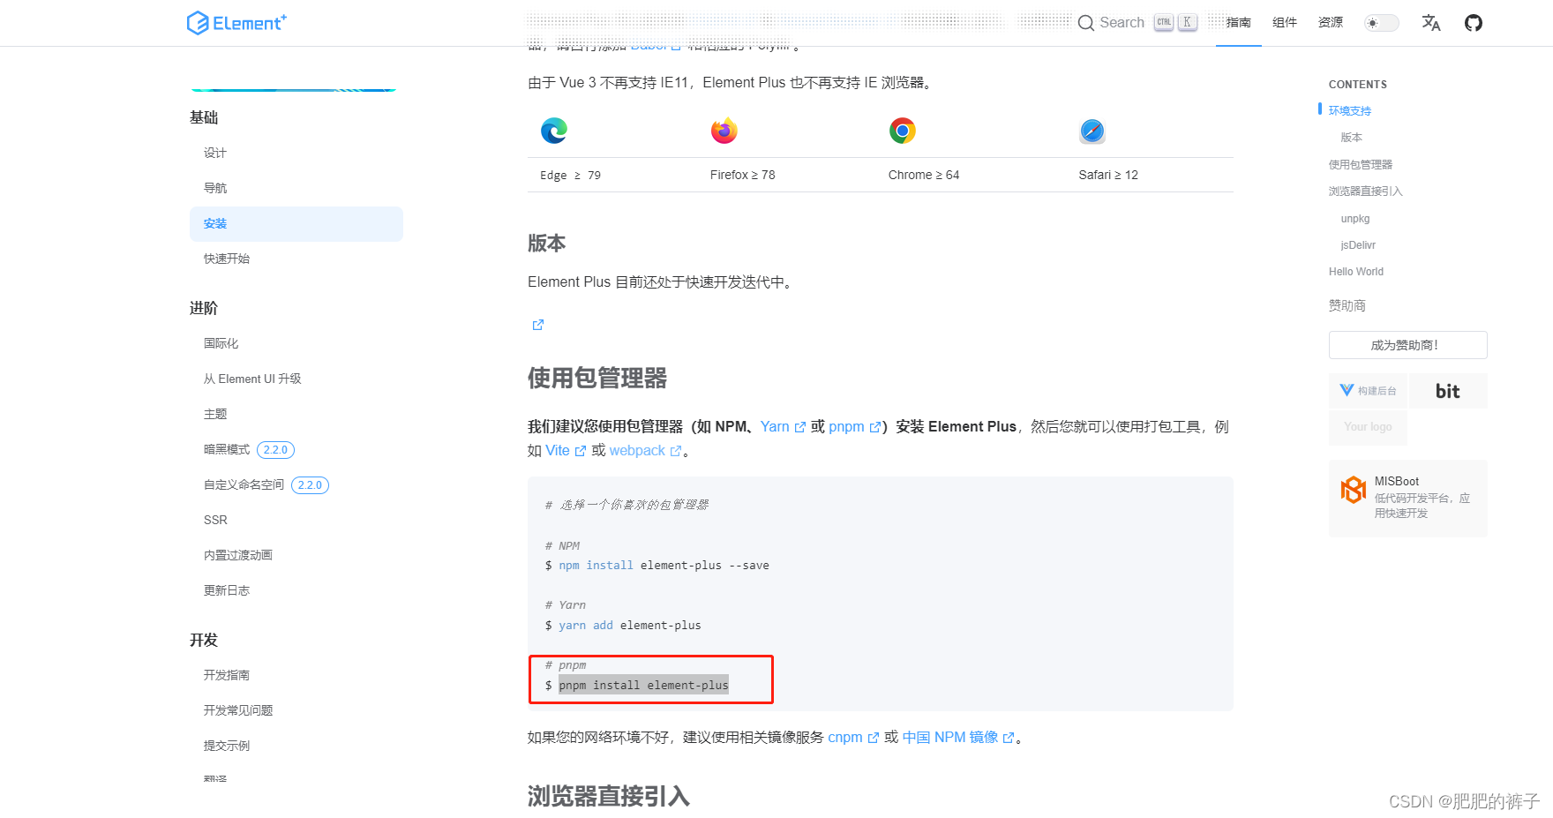Image resolution: width=1553 pixels, height=818 pixels.
Task: Click the 使用包管理器 heading
Action: point(597,379)
